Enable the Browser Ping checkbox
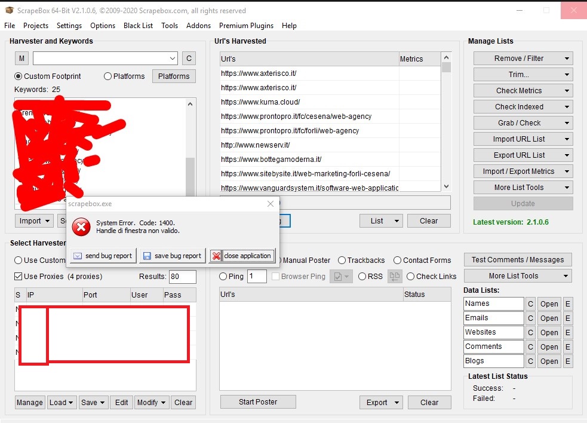This screenshot has height=423, width=587. 275,277
